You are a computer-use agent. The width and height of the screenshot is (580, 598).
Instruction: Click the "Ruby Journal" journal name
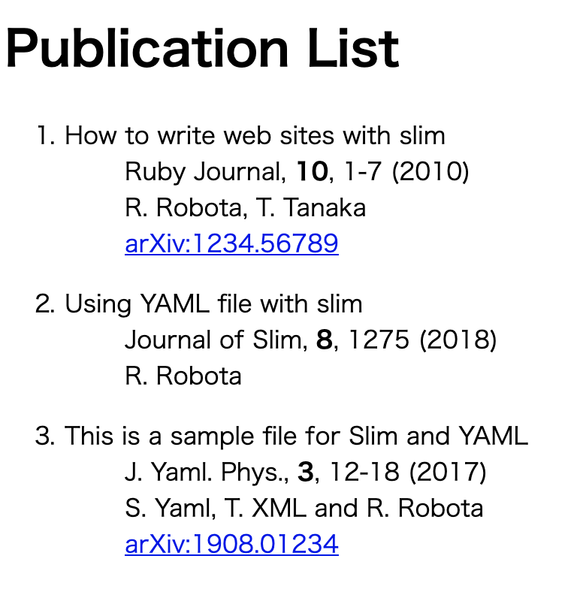pyautogui.click(x=204, y=172)
